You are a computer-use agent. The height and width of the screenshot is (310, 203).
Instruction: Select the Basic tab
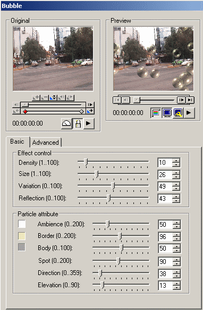(17, 141)
